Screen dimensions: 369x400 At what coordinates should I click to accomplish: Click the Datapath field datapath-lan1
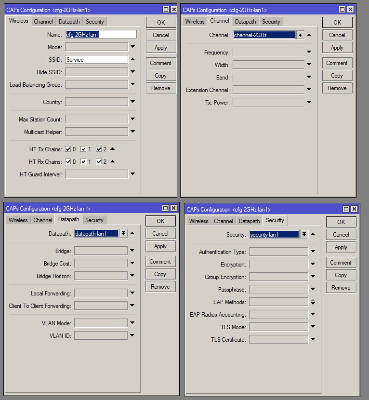[x=96, y=233]
